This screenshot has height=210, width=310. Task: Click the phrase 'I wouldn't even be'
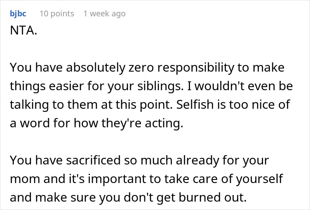[240, 86]
